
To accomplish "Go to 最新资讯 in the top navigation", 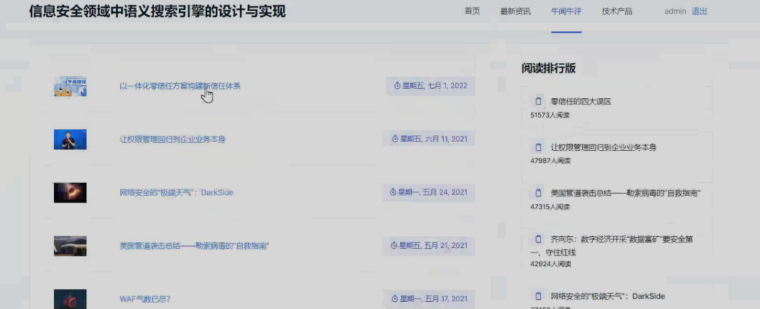I will tap(515, 12).
